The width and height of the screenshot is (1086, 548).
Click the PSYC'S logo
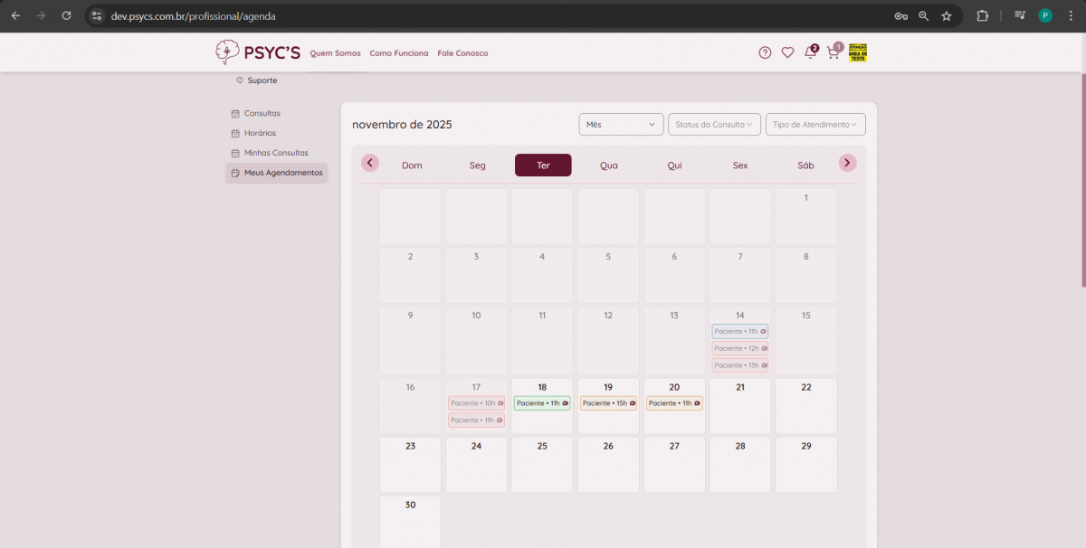(x=258, y=52)
